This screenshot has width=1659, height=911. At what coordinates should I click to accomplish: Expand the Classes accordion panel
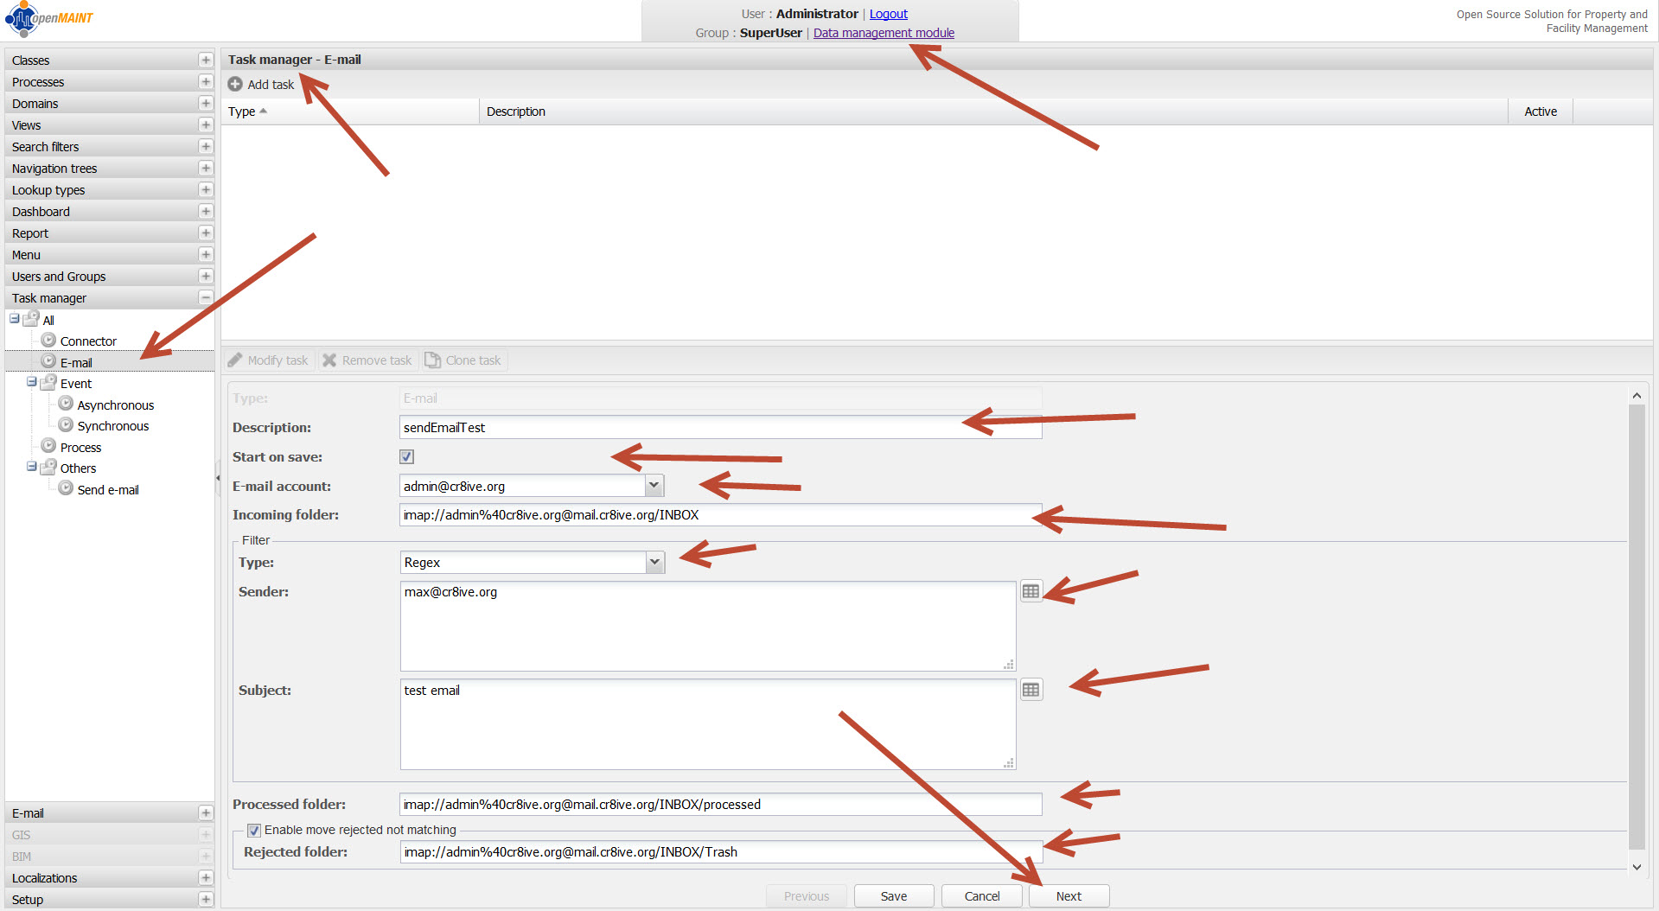[x=205, y=61]
